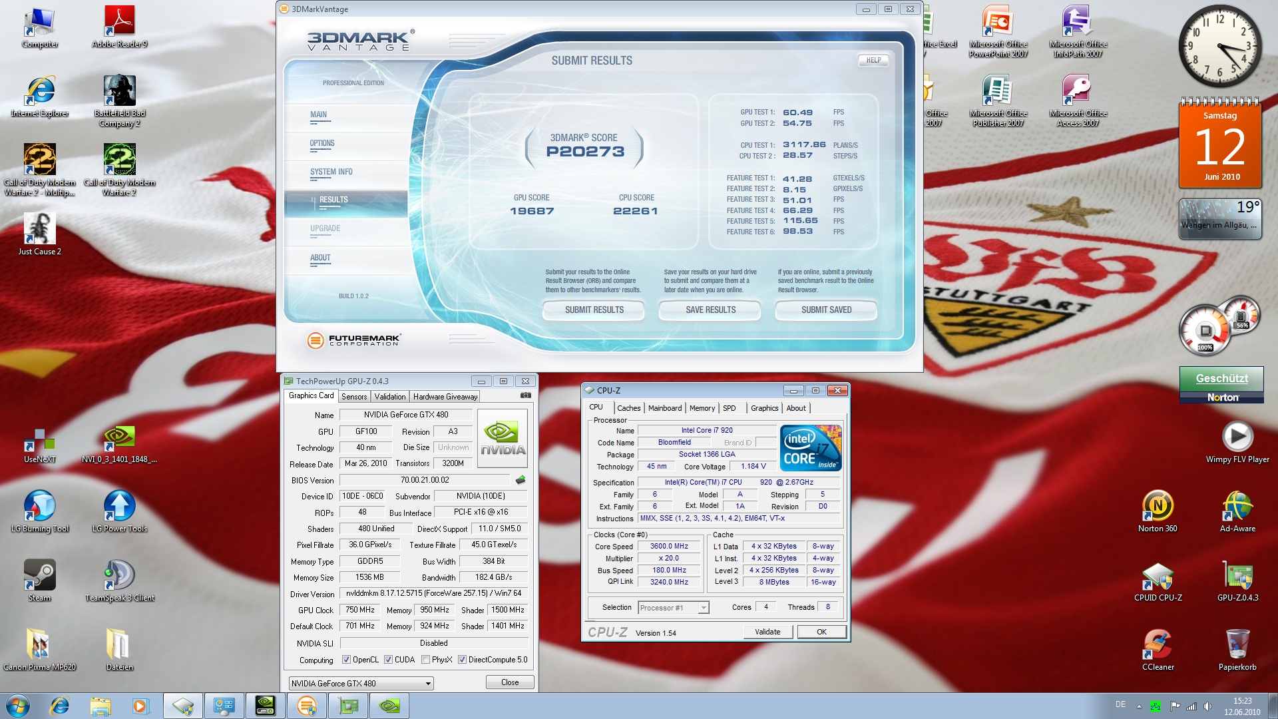Open Microsoft Office PowerPoint 2007 shortcut
Image resolution: width=1278 pixels, height=719 pixels.
click(998, 31)
